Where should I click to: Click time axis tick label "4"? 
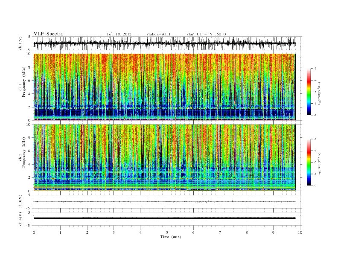click(140, 232)
